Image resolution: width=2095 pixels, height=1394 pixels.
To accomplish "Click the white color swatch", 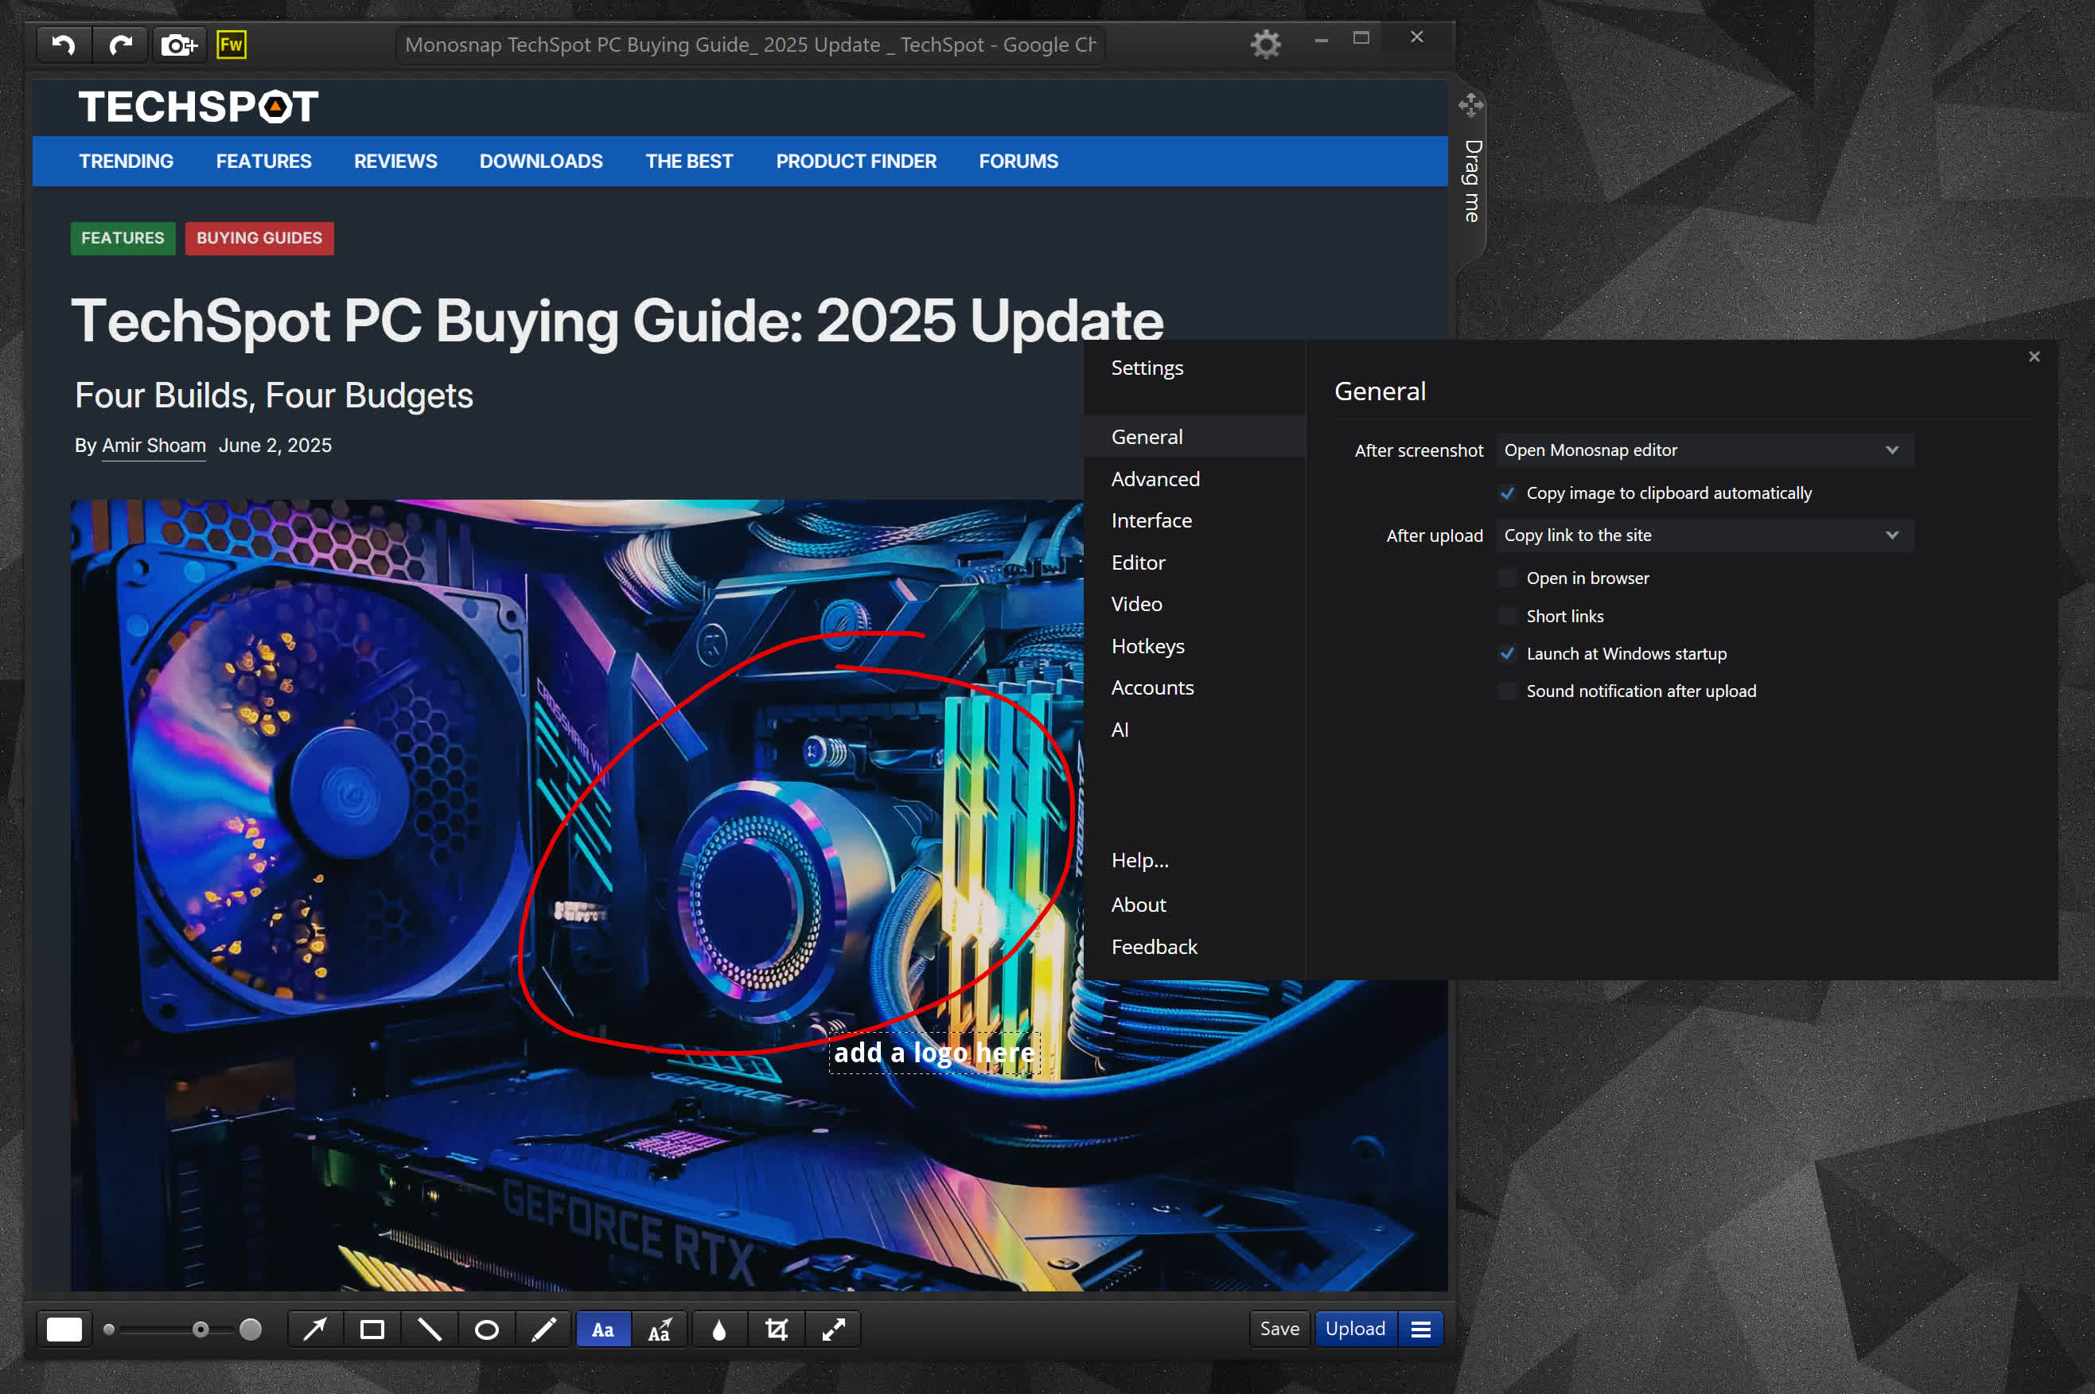I will [x=64, y=1329].
